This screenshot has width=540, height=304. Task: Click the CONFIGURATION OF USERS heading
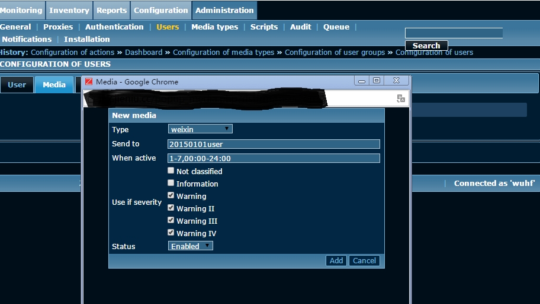click(x=56, y=64)
